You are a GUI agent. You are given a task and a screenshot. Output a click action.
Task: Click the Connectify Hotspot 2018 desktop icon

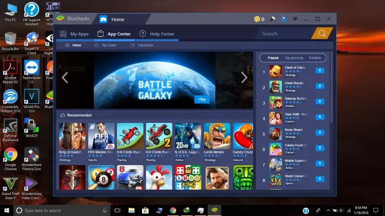tap(10, 101)
